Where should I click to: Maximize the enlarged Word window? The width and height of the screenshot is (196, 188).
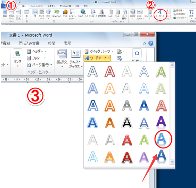(136, 34)
